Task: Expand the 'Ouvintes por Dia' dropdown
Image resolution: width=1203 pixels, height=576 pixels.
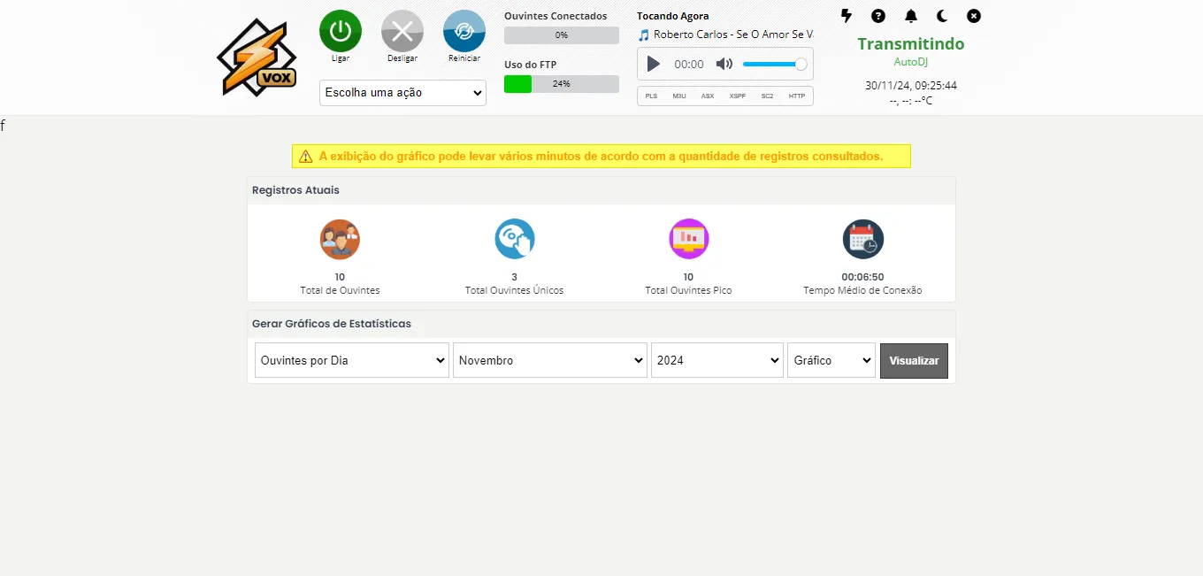Action: (x=352, y=360)
